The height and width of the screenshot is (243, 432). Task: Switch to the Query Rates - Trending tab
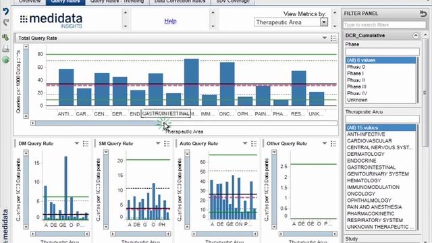(117, 2)
